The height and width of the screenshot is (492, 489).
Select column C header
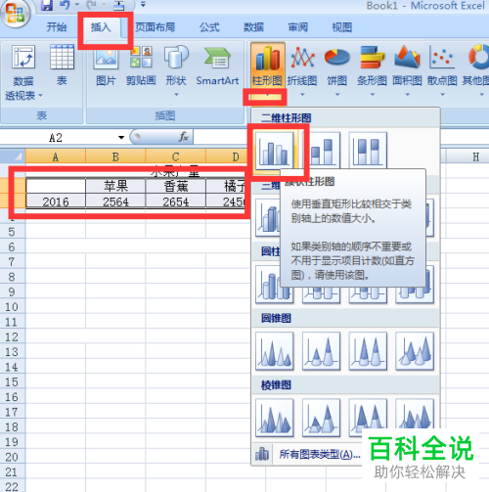175,157
